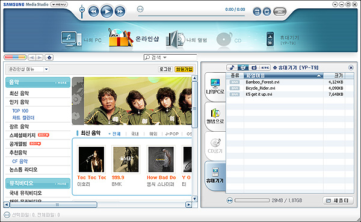Open 논스톱 라디오 in the sidebar
This screenshot has height=222, width=361.
coord(23,170)
